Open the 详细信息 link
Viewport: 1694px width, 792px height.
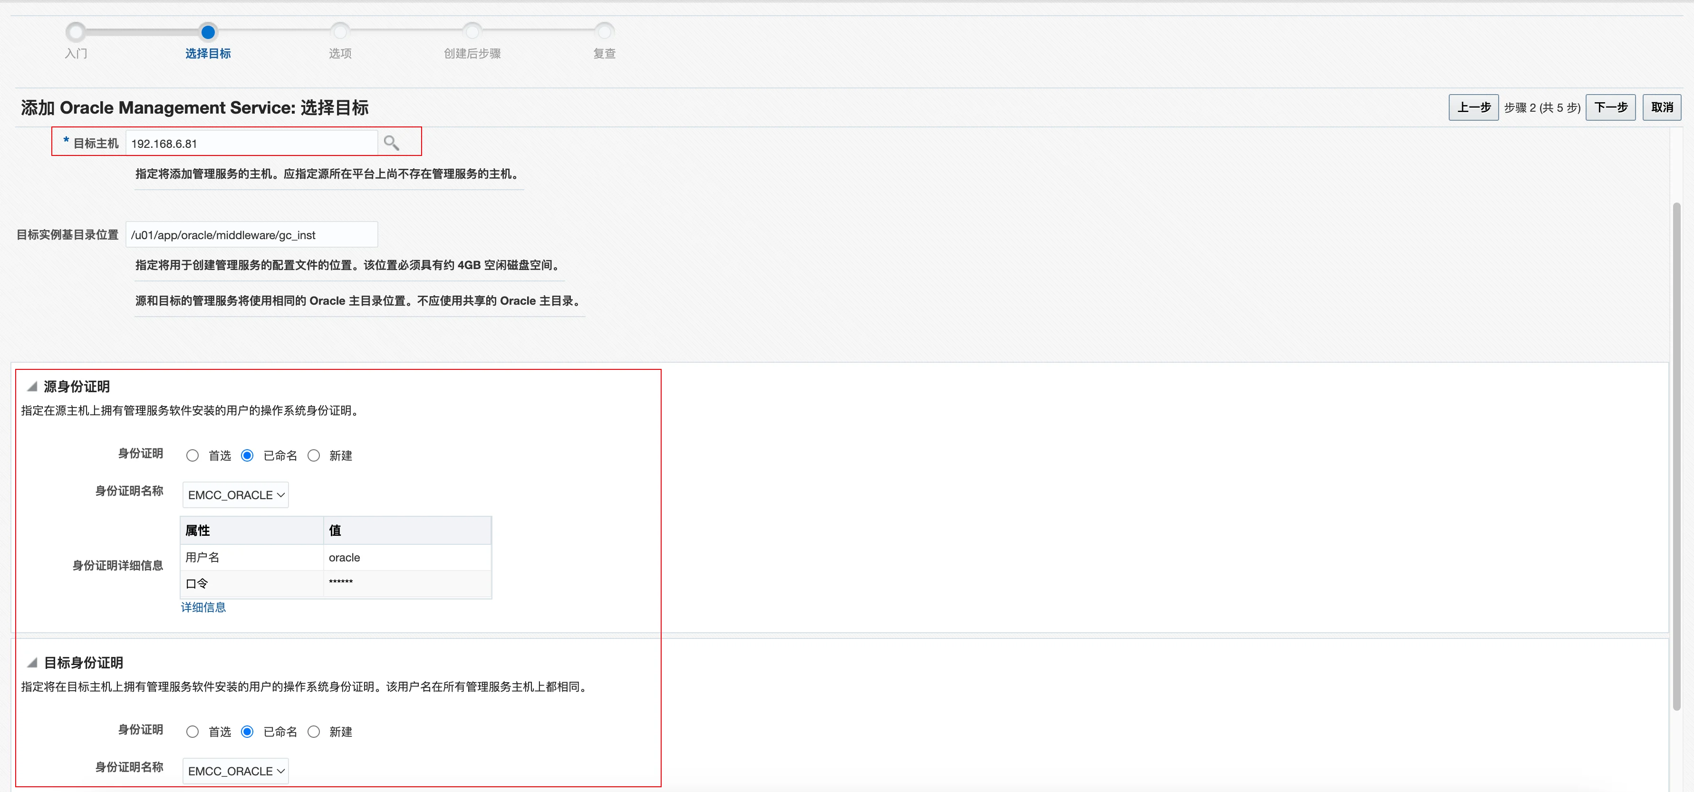point(203,607)
